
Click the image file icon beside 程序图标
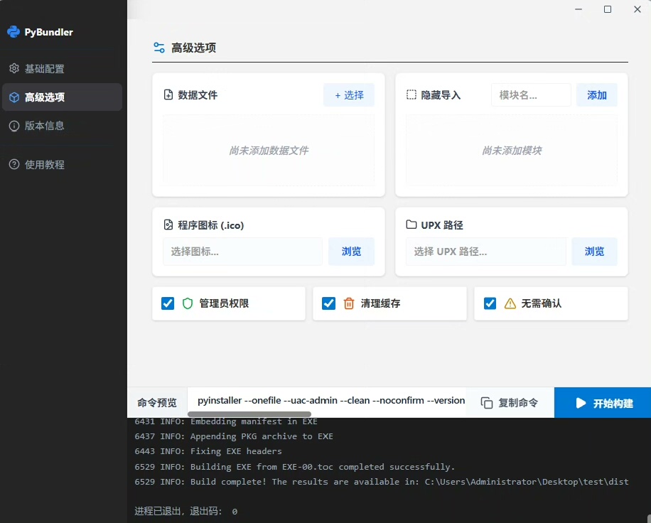point(168,225)
